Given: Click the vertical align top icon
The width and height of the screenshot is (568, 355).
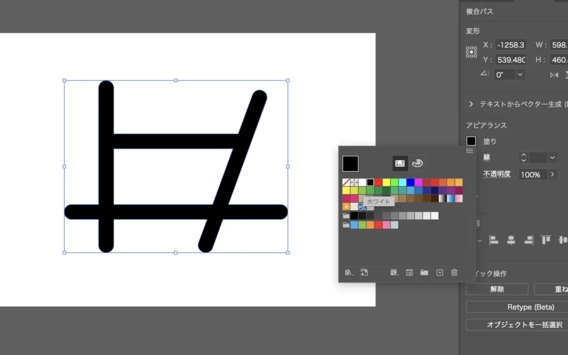Looking at the screenshot, I should [x=546, y=240].
